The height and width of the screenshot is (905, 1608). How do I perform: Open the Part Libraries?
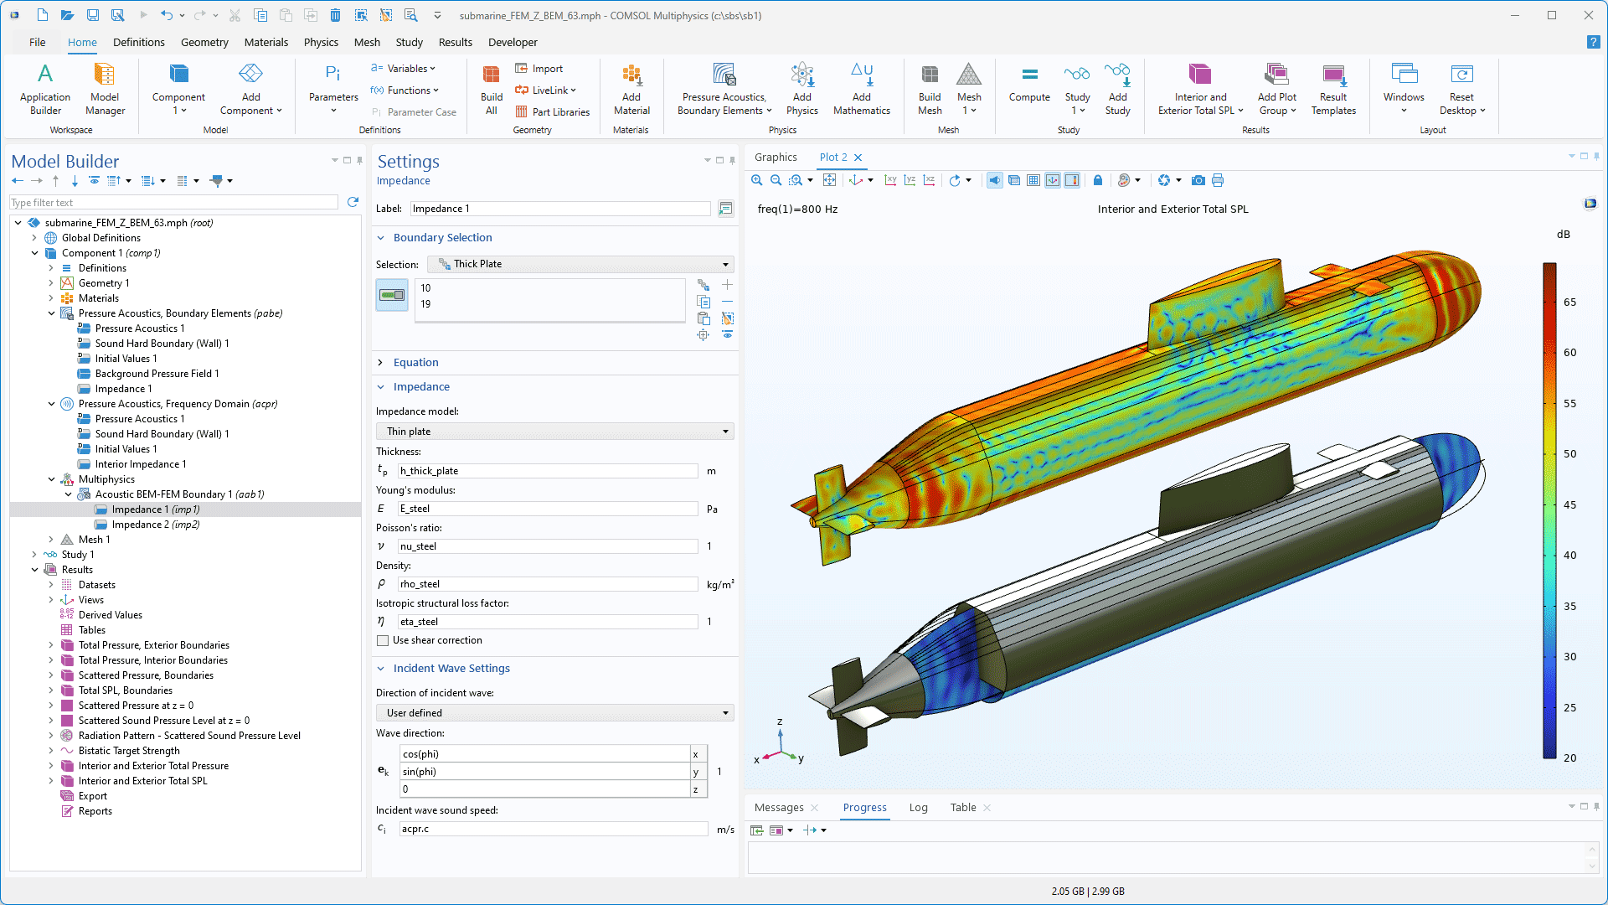click(552, 111)
